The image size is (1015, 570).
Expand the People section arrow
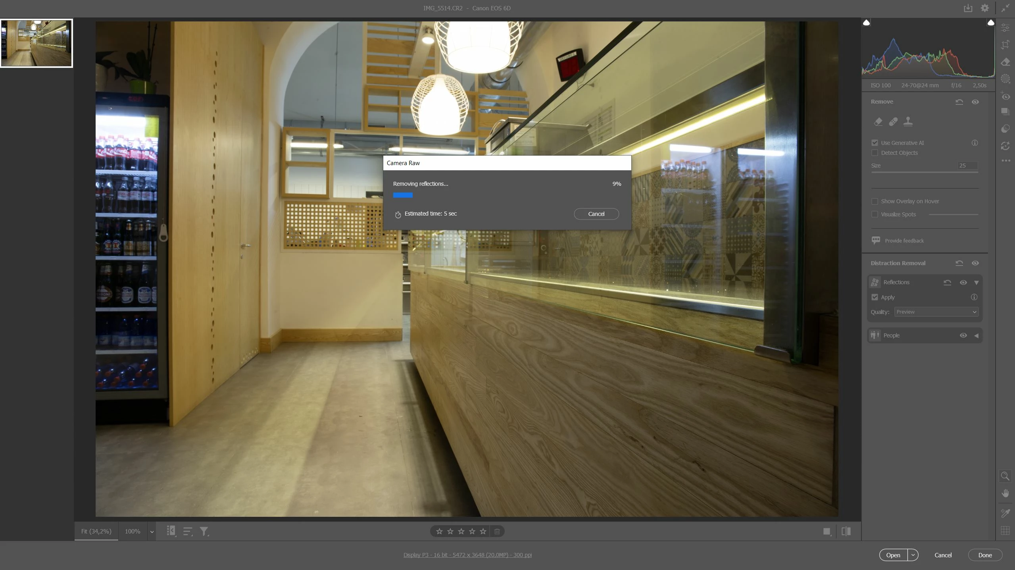tap(977, 335)
